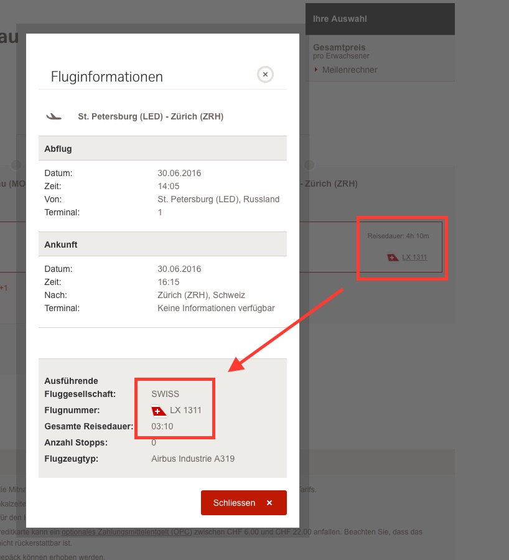
Task: Click the Schliessen button
Action: (243, 503)
